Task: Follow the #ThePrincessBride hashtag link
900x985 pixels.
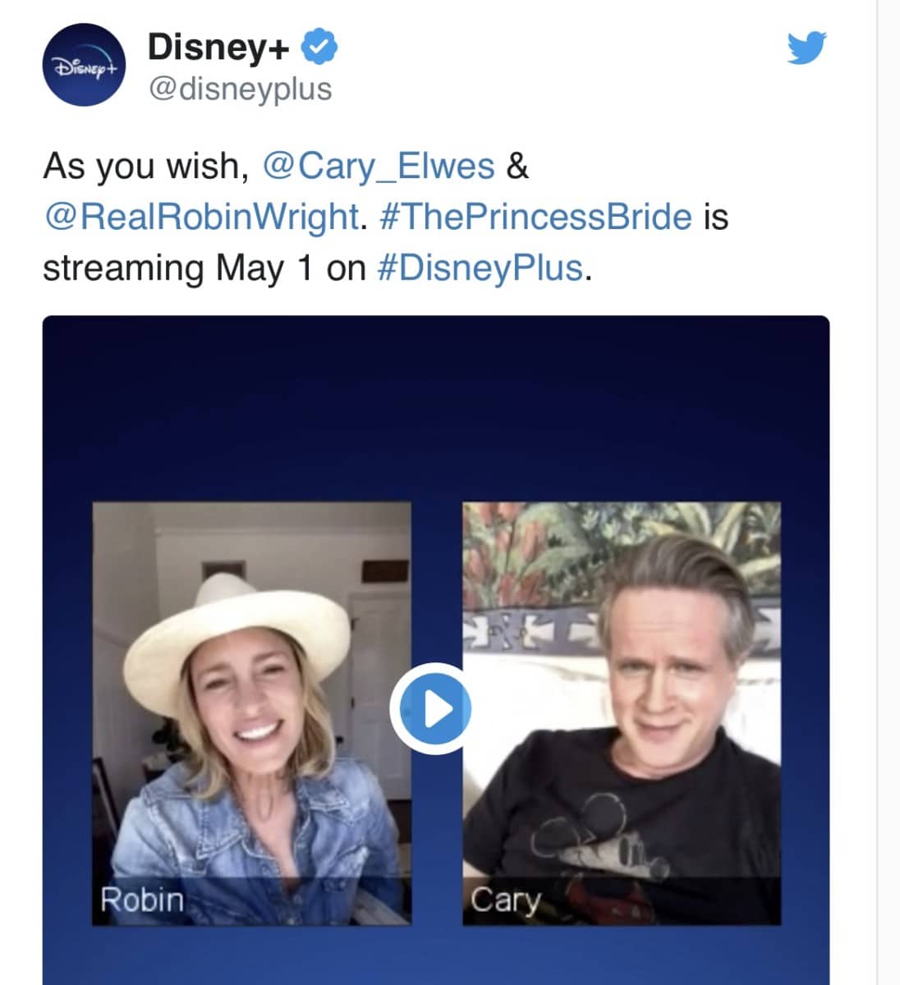Action: click(x=536, y=217)
